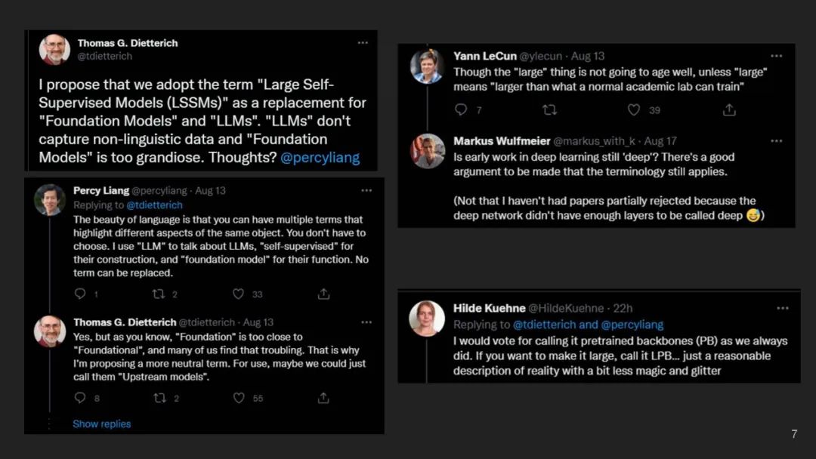The height and width of the screenshot is (459, 816).
Task: Open @tdietterich link in Percy's reply
Action: tap(154, 205)
